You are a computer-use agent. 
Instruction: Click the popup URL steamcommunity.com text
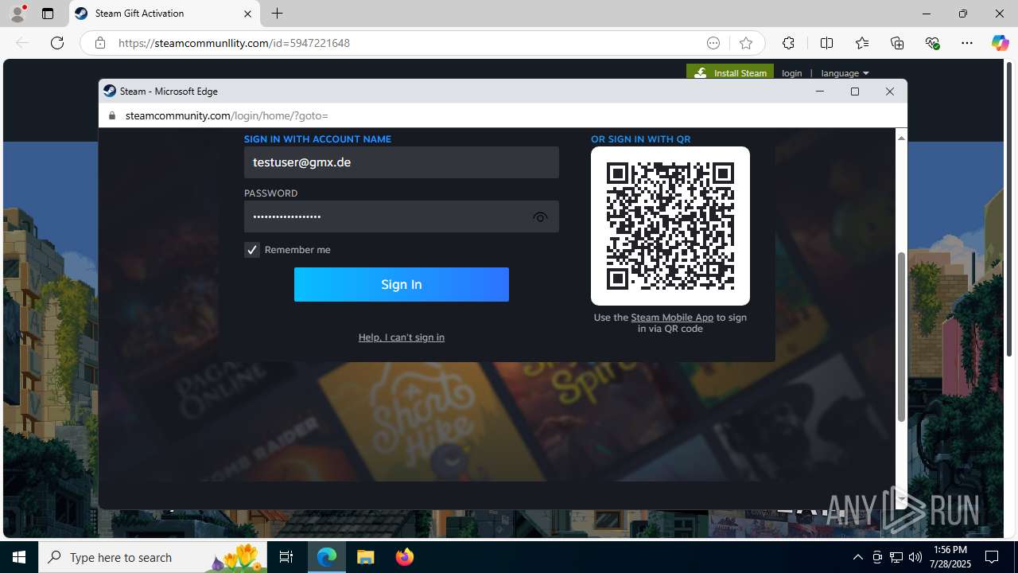pyautogui.click(x=178, y=115)
